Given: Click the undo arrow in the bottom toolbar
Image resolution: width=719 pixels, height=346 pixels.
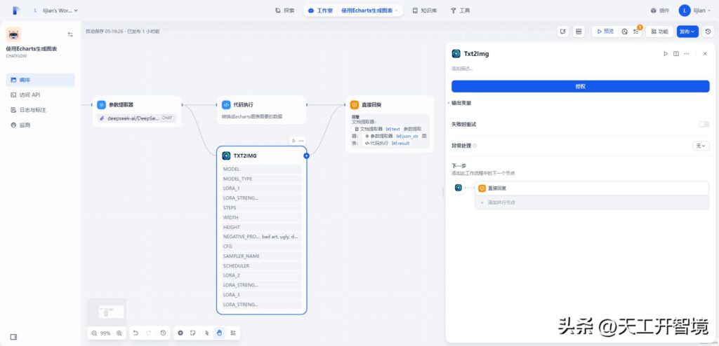Looking at the screenshot, I should pos(136,333).
